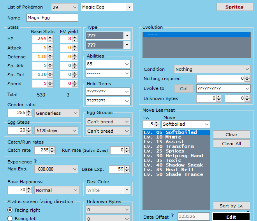This screenshot has height=221, width=257.
Task: Adjust the first evolution Unknown Bytes stepper
Action: pyautogui.click(x=219, y=98)
